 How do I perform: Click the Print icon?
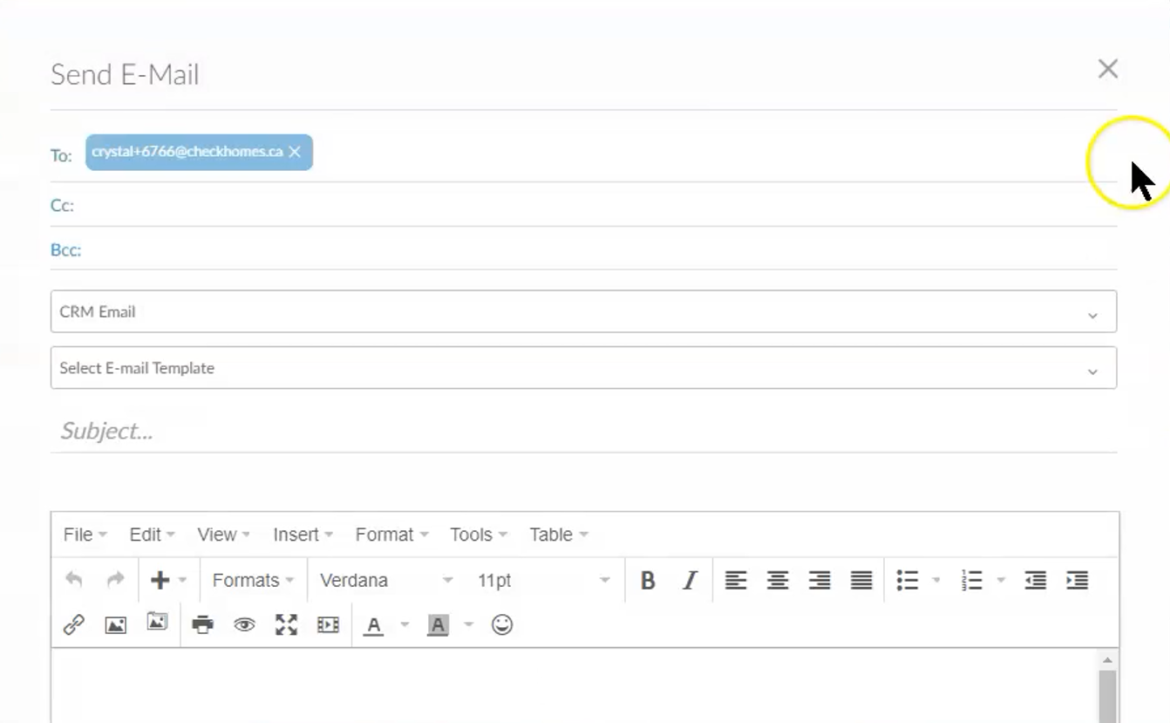tap(202, 624)
